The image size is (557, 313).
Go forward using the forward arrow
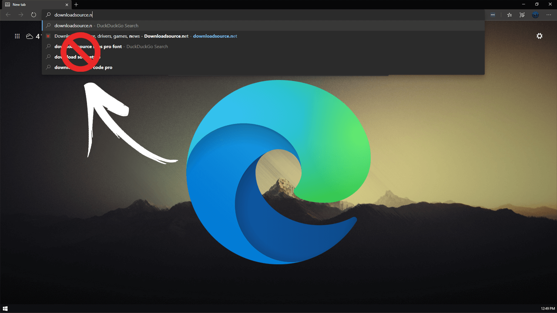click(x=21, y=15)
